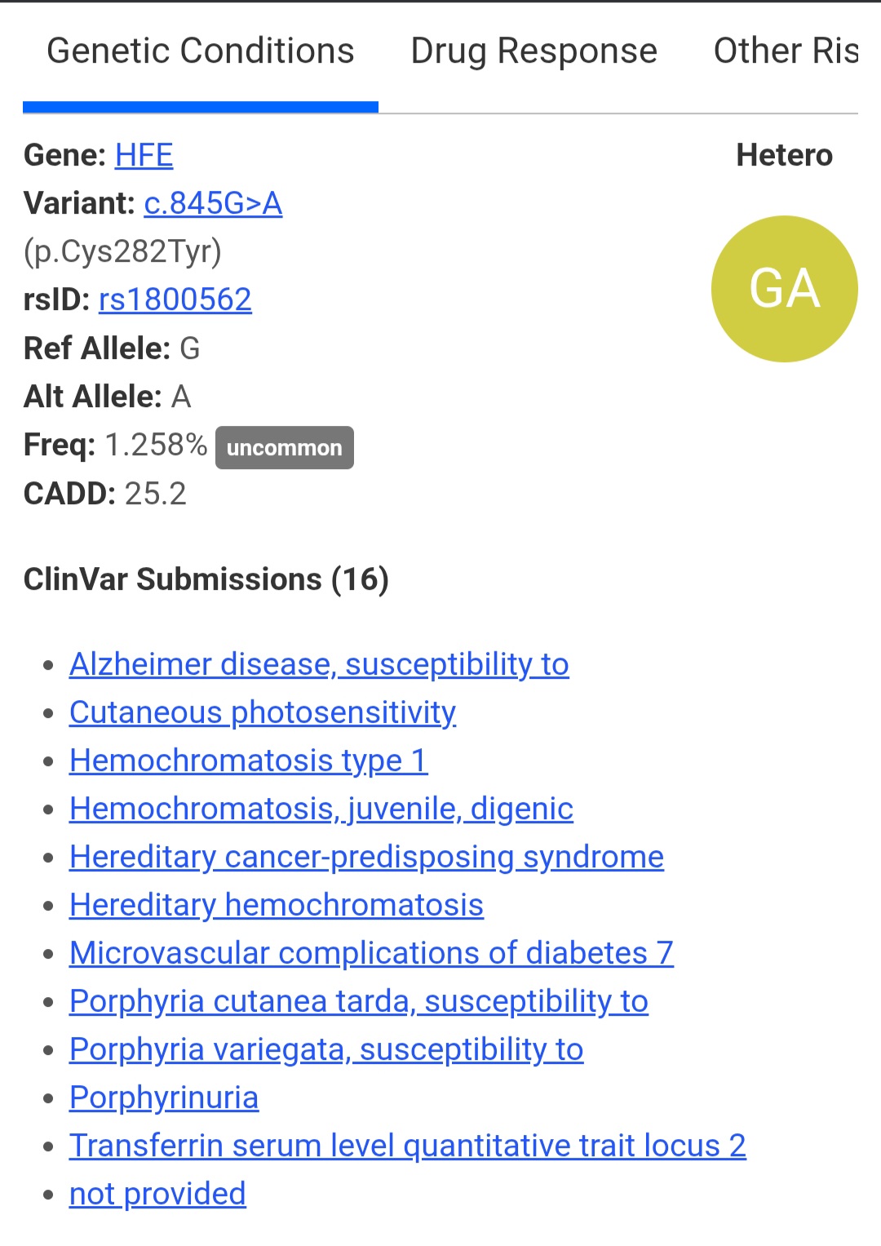Open Hemochromatosis type 1 link

(248, 760)
